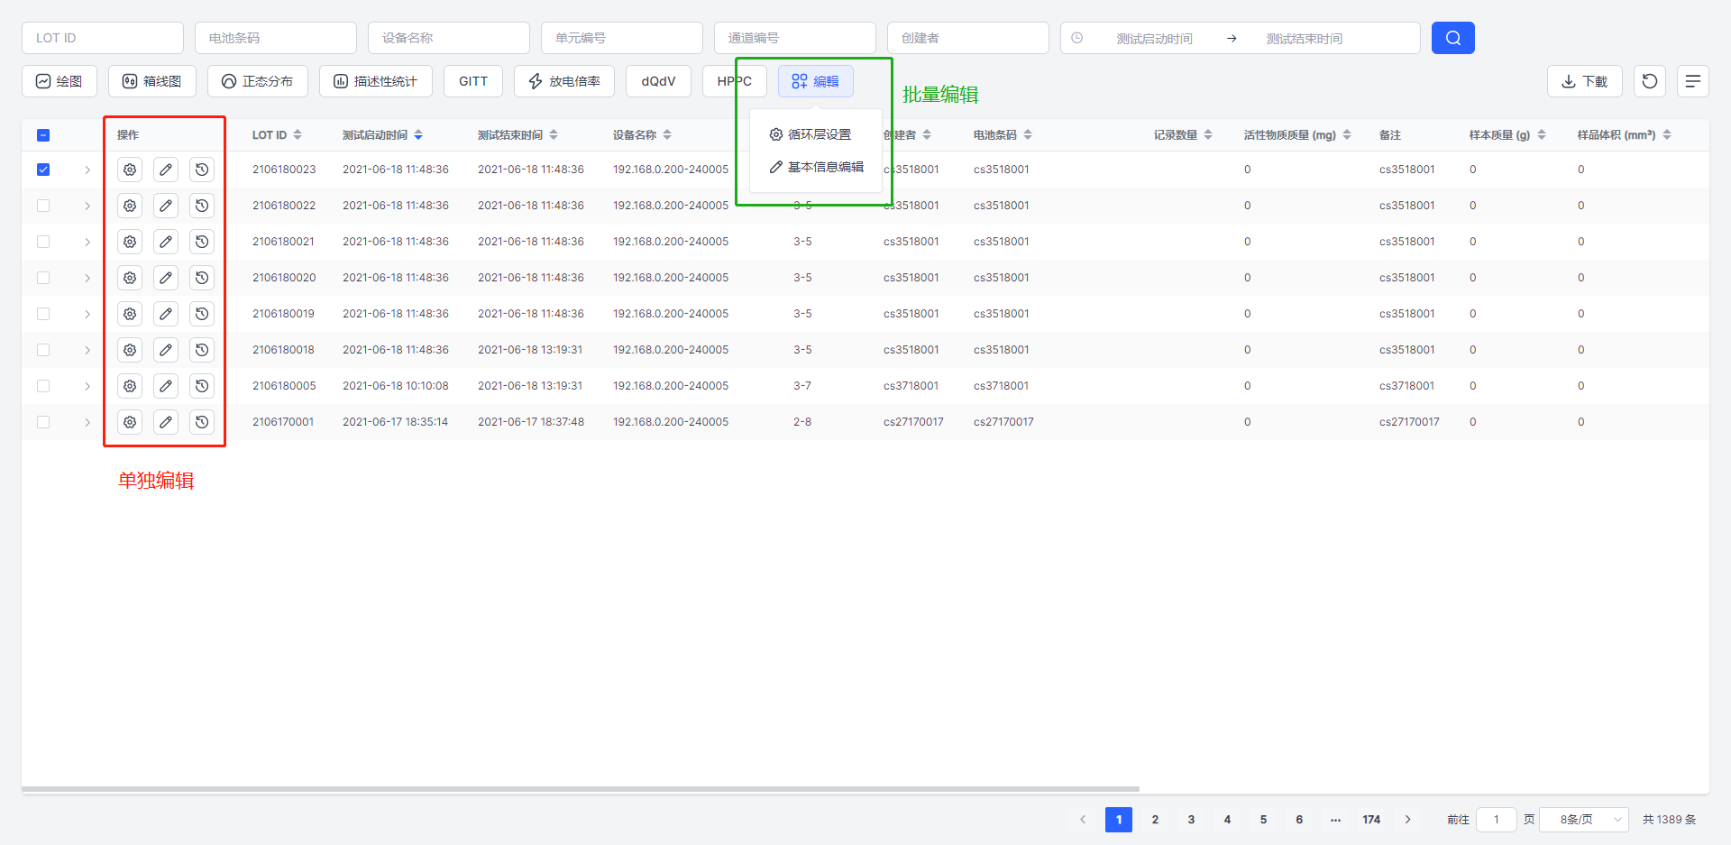Image resolution: width=1731 pixels, height=845 pixels.
Task: Sort by LOT ID column arrows
Action: point(298,135)
